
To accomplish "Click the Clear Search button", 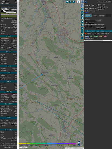I will (90, 23).
